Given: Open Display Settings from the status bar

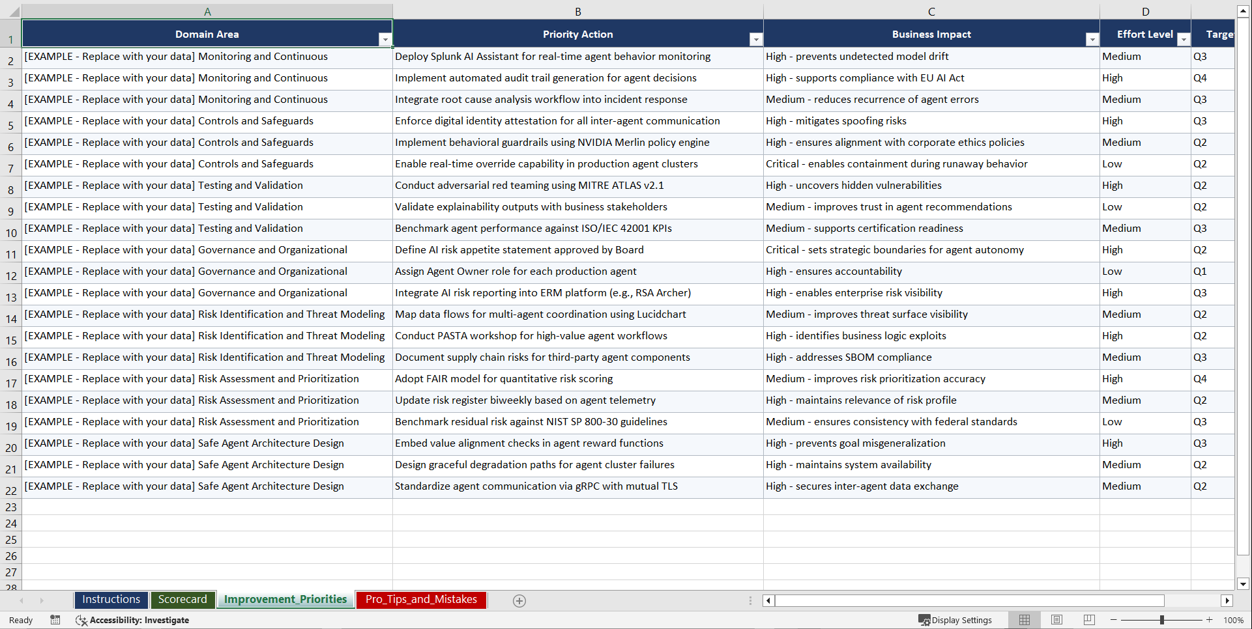Looking at the screenshot, I should [955, 620].
